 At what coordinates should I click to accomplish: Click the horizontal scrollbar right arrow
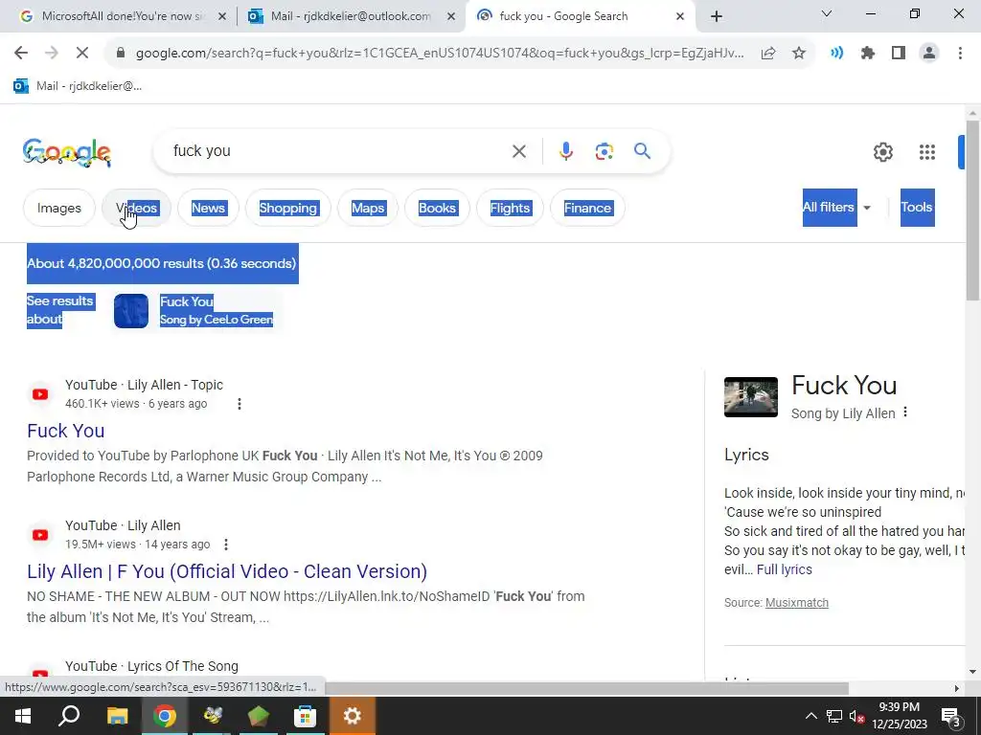coord(957,688)
